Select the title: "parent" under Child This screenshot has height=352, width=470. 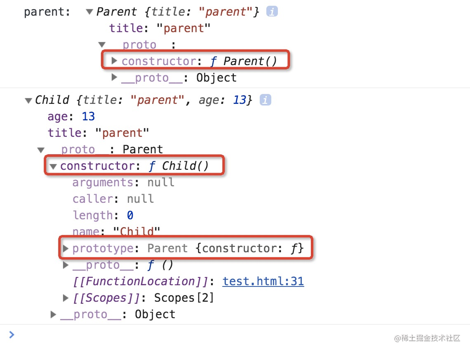(98, 133)
